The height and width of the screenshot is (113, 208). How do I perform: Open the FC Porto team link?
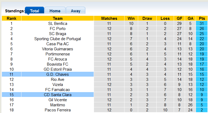click(x=58, y=29)
